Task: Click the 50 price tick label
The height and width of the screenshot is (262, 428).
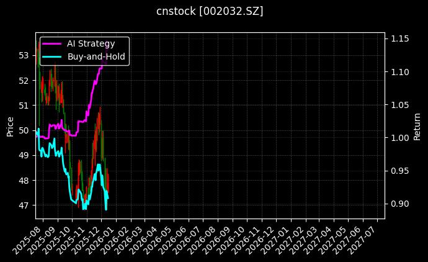Action: coord(25,130)
